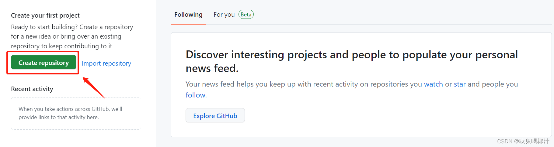Viewport: 554px width, 147px height.
Task: Click the Ready to start building paragraph
Action: (72, 36)
